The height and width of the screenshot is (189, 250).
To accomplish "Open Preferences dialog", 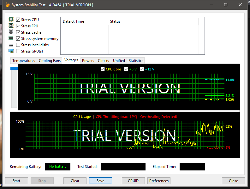I will [159, 181].
